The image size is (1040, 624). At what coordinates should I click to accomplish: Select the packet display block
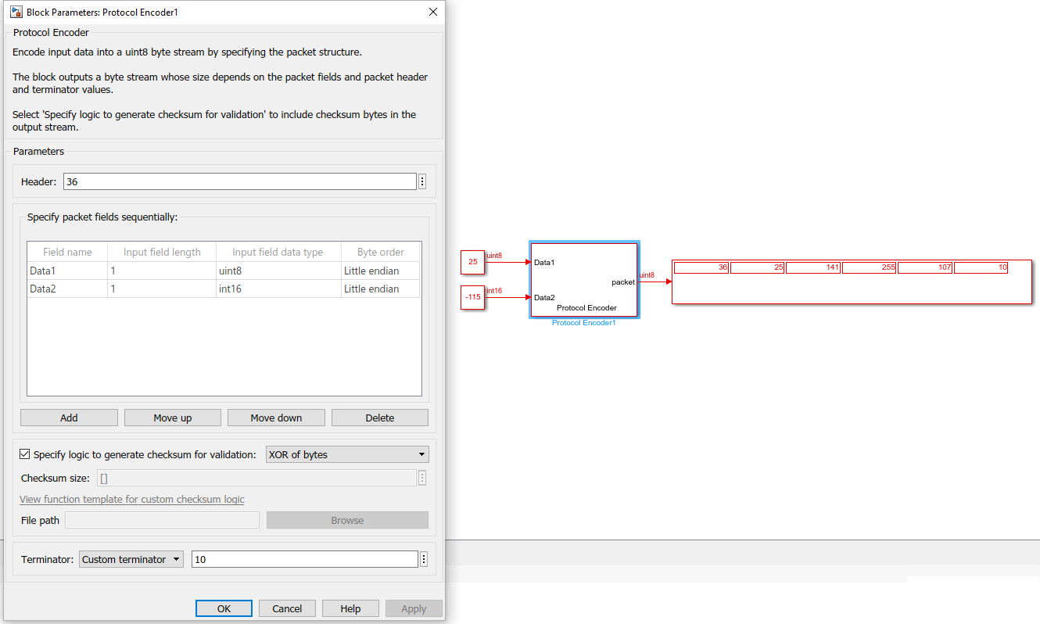(x=852, y=280)
